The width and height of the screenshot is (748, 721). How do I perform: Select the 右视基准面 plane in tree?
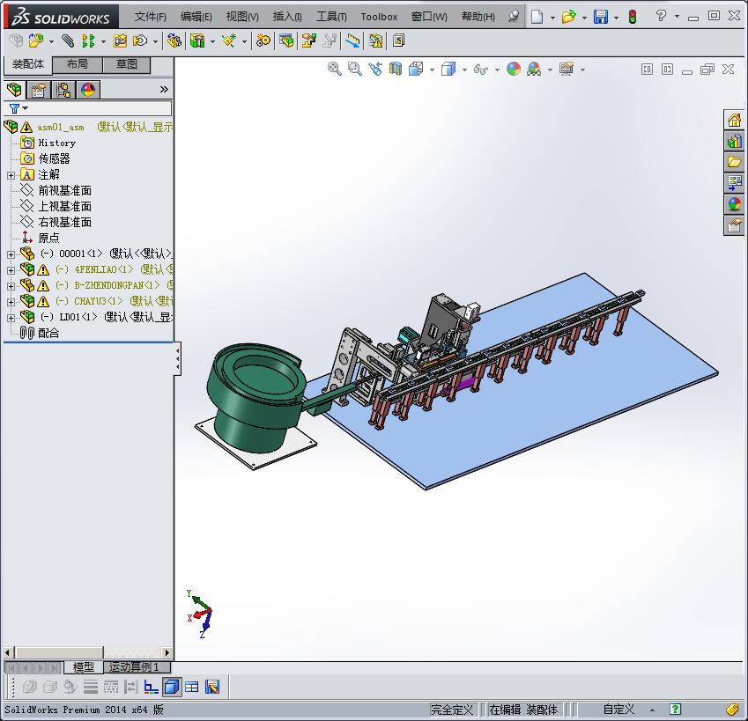click(65, 222)
